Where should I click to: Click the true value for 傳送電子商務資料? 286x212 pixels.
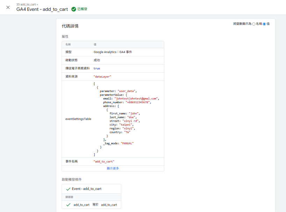[x=96, y=69]
